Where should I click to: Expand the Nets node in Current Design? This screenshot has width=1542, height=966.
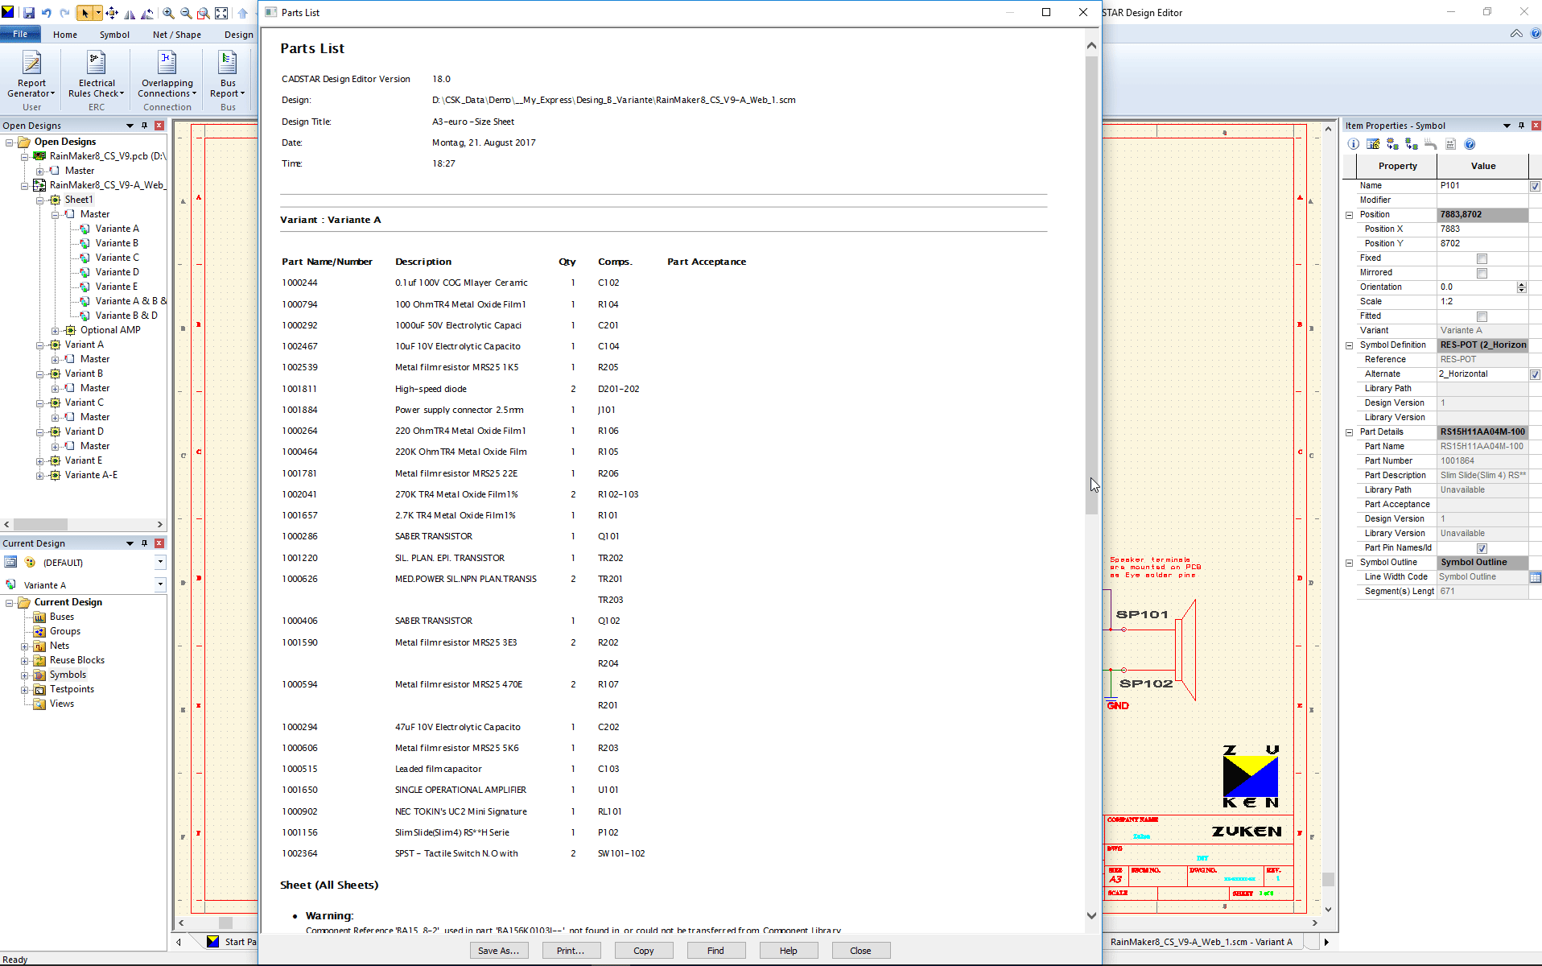[25, 646]
